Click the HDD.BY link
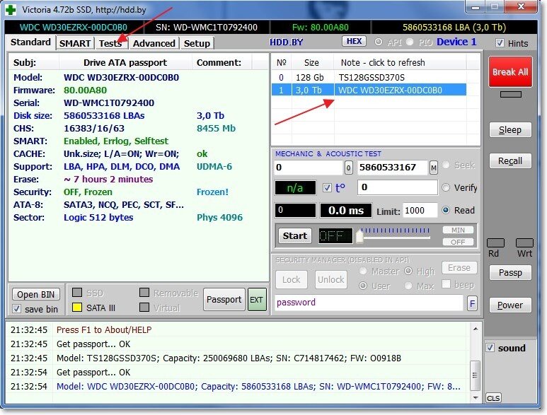The width and height of the screenshot is (547, 415). [286, 42]
